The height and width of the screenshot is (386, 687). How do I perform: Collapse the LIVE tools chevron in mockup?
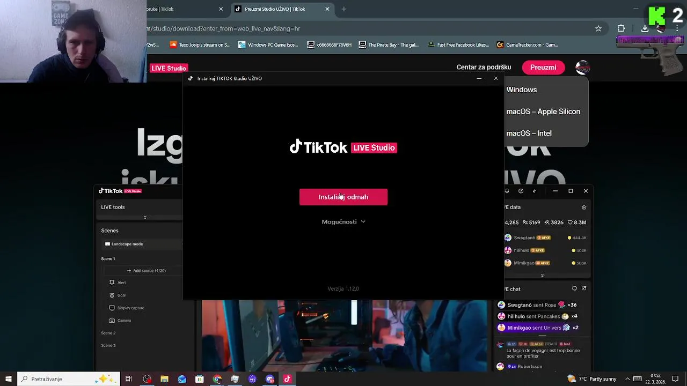pyautogui.click(x=145, y=217)
